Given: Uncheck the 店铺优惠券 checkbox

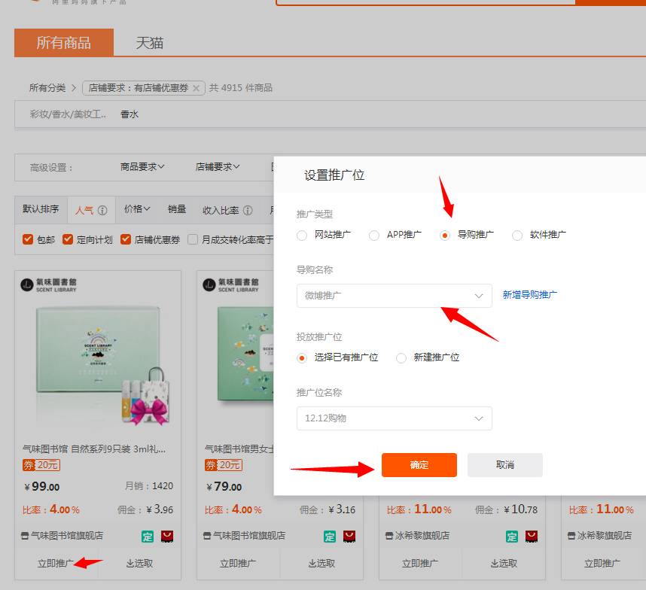Looking at the screenshot, I should (126, 239).
